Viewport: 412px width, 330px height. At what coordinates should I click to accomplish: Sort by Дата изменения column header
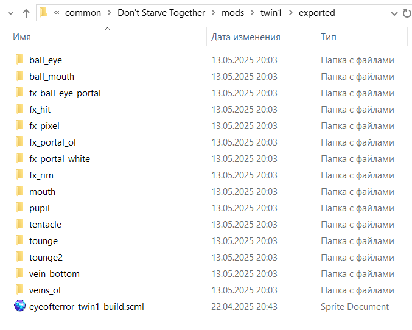tap(245, 37)
